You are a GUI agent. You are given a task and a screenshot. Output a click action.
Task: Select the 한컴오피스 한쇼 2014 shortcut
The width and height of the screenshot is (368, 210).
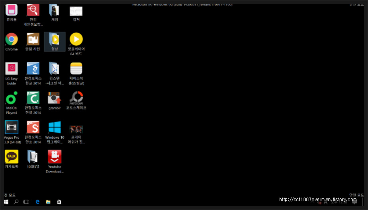point(33,127)
